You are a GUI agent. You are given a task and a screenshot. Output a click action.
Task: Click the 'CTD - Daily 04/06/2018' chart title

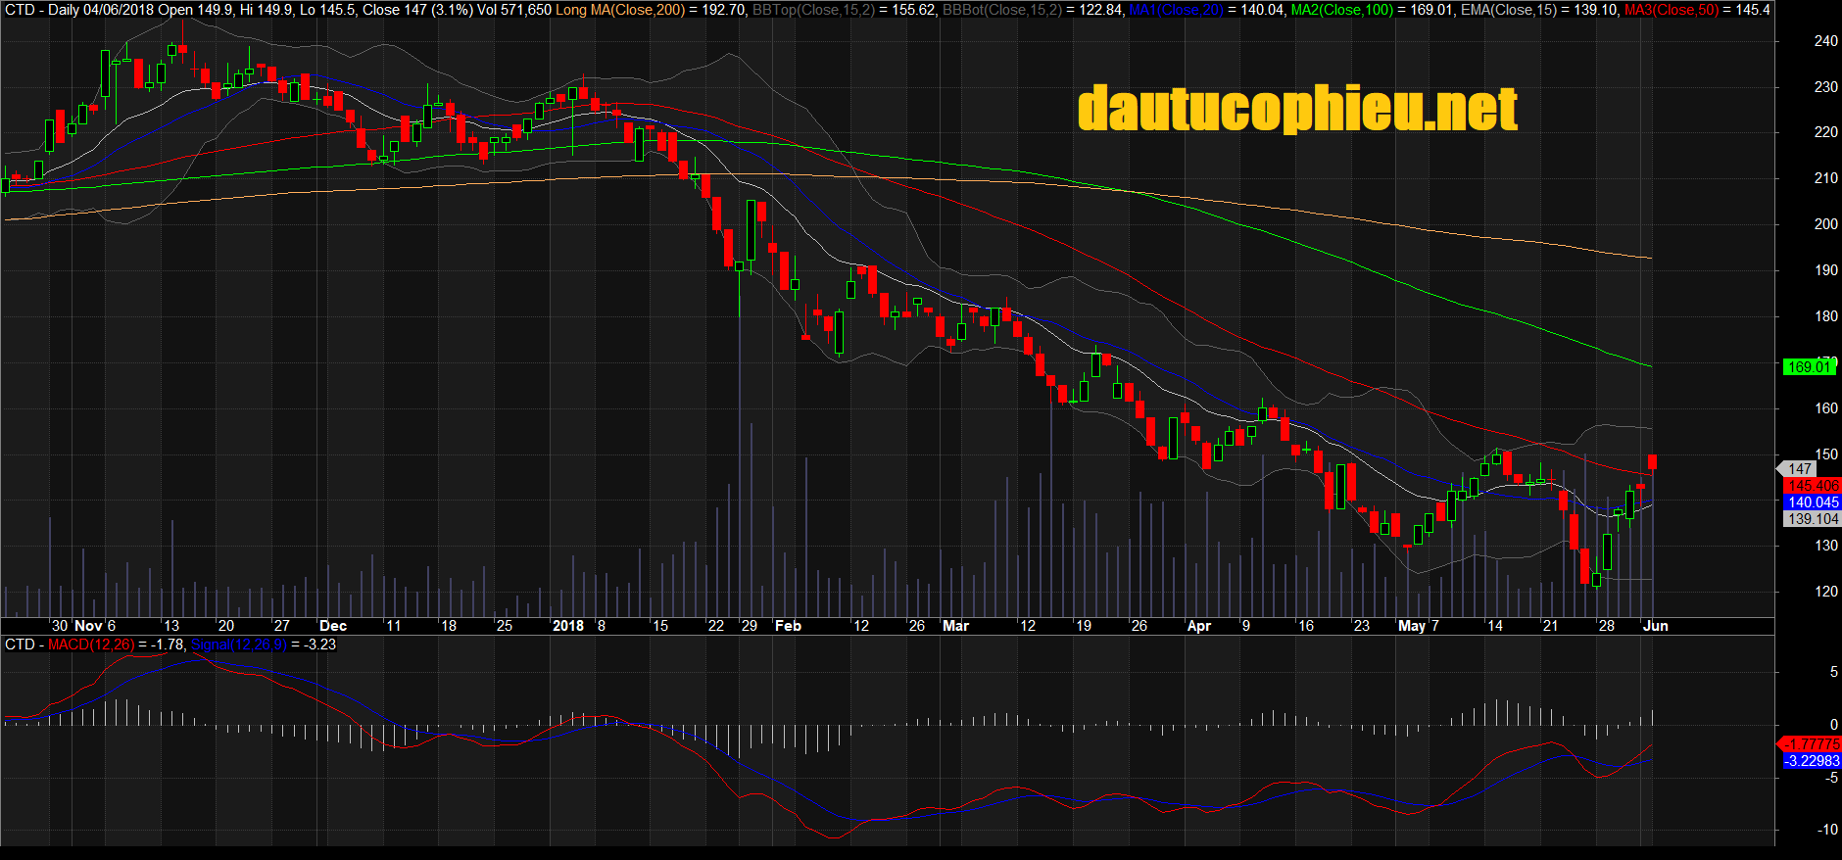[79, 10]
